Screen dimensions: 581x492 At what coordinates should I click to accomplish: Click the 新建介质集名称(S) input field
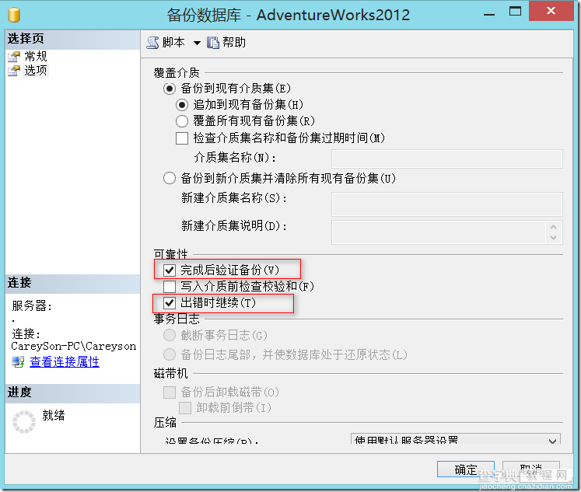click(447, 204)
